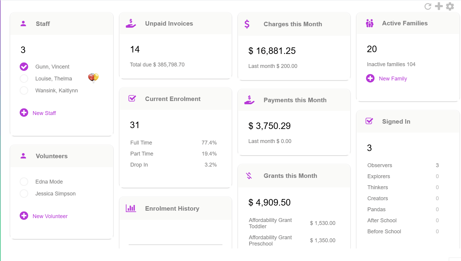Click the Enrolment History bar chart icon
The height and width of the screenshot is (261, 461).
pyautogui.click(x=131, y=208)
